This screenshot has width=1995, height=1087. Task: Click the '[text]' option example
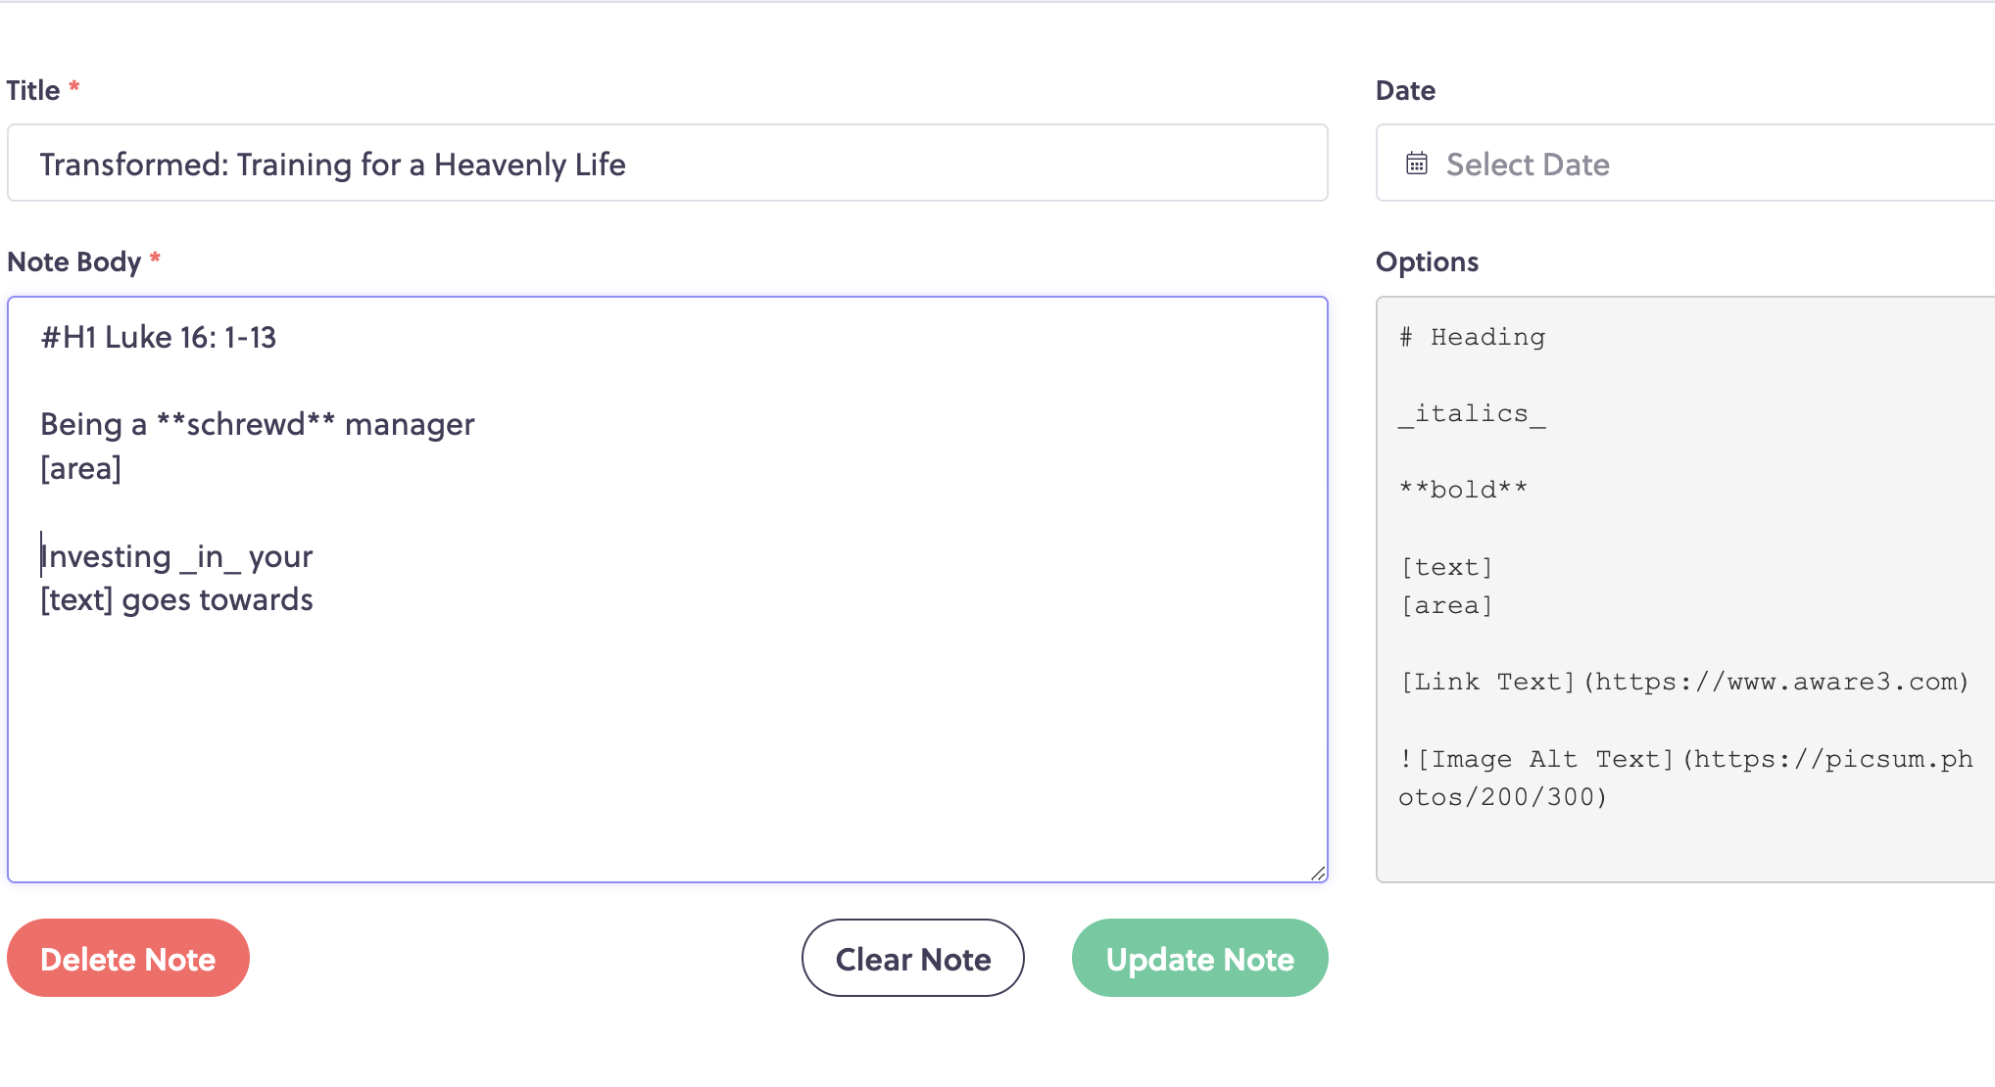[1446, 567]
